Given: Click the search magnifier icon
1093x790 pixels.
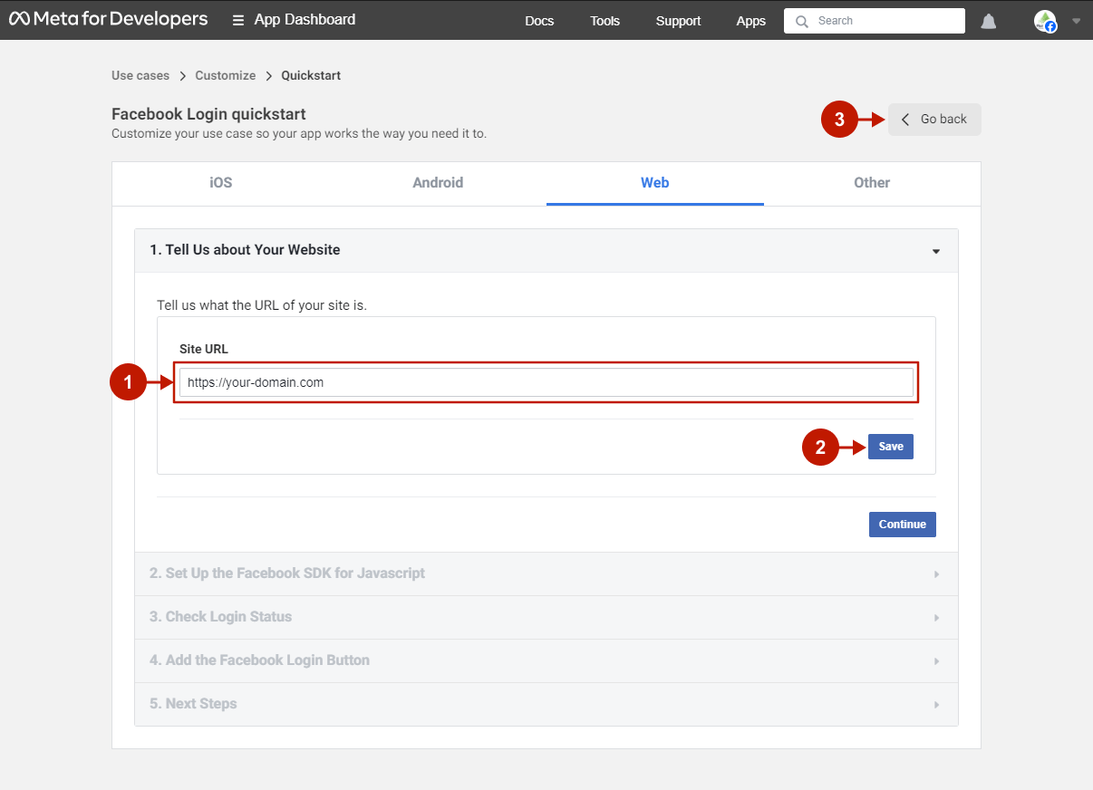Looking at the screenshot, I should pyautogui.click(x=801, y=21).
